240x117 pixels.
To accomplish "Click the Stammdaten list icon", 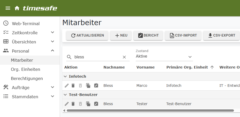I will tap(6, 96).
